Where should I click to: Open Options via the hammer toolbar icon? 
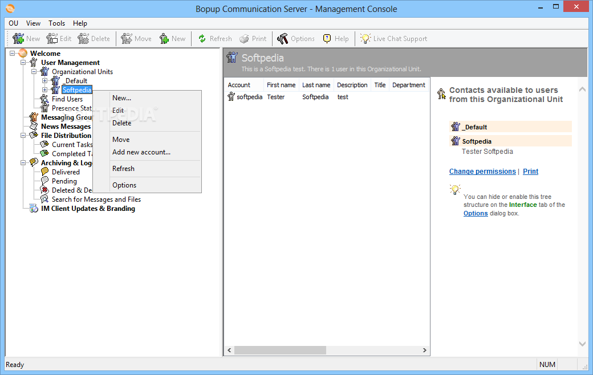pyautogui.click(x=282, y=39)
